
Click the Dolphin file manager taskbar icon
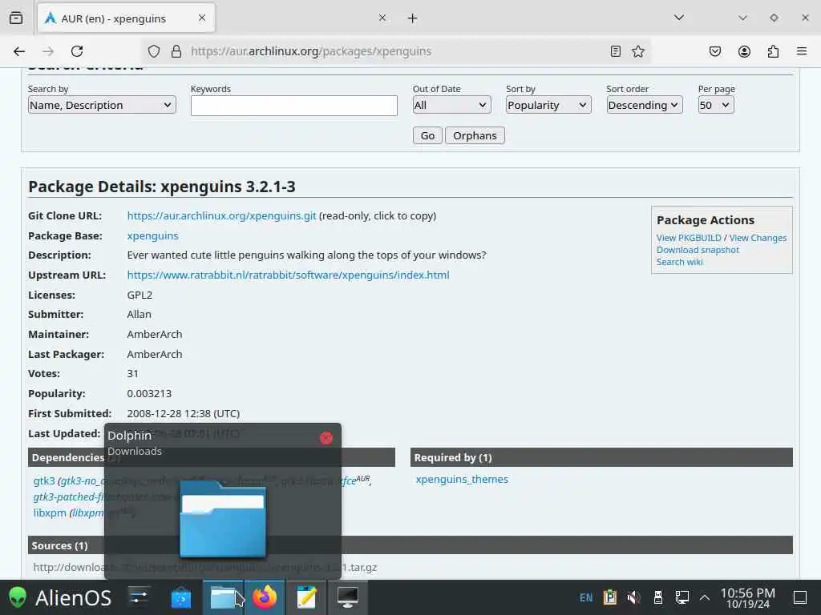click(223, 597)
